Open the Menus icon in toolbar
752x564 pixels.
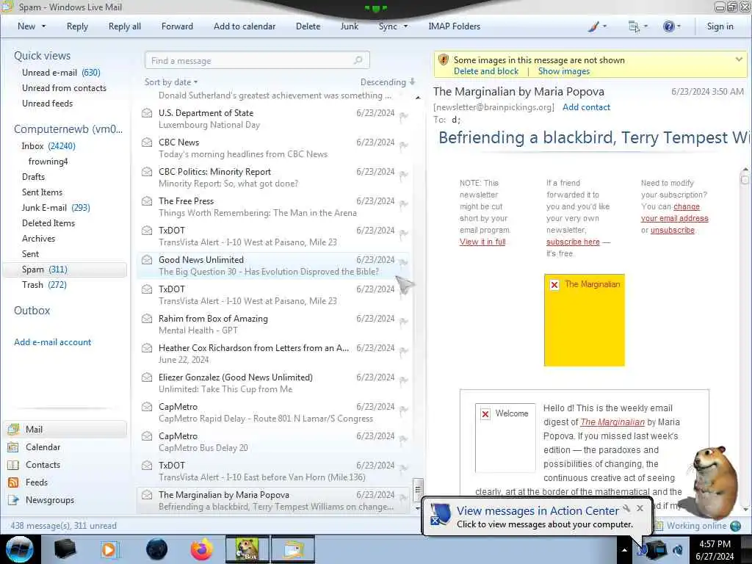point(634,26)
